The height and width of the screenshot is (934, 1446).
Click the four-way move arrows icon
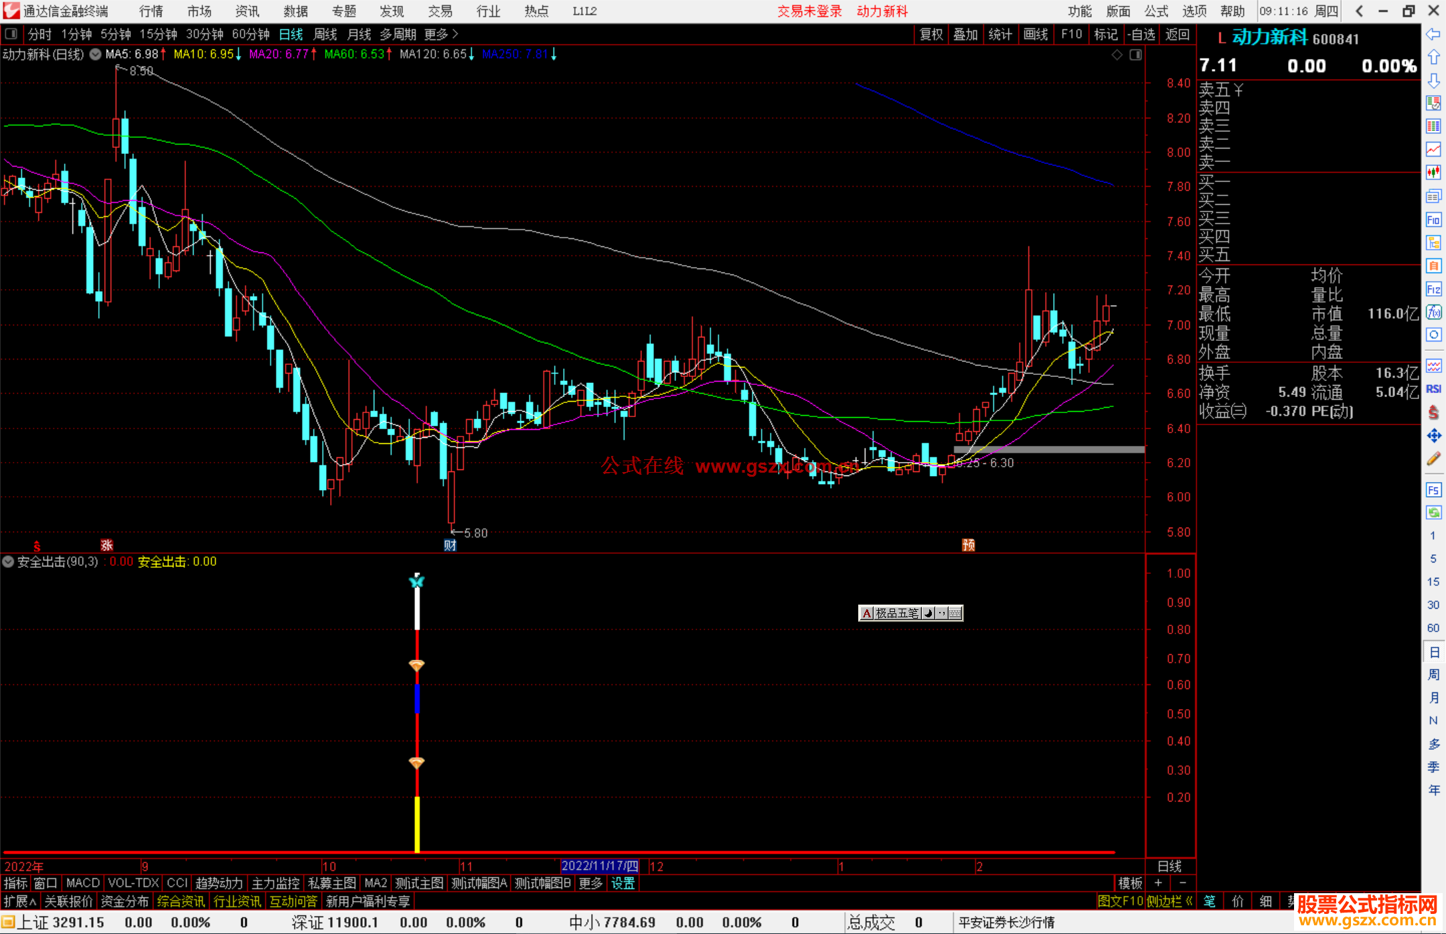coord(1433,436)
